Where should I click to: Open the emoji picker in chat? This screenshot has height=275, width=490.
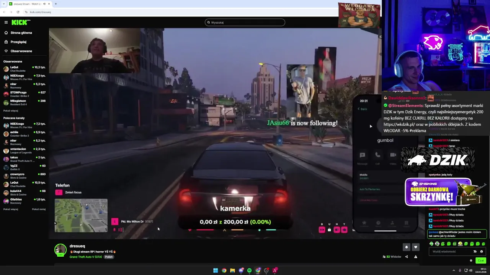point(482,251)
